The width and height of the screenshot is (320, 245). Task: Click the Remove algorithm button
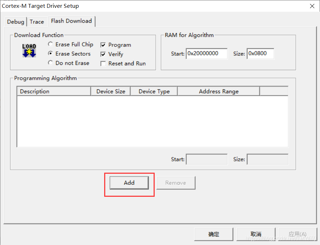tap(176, 183)
